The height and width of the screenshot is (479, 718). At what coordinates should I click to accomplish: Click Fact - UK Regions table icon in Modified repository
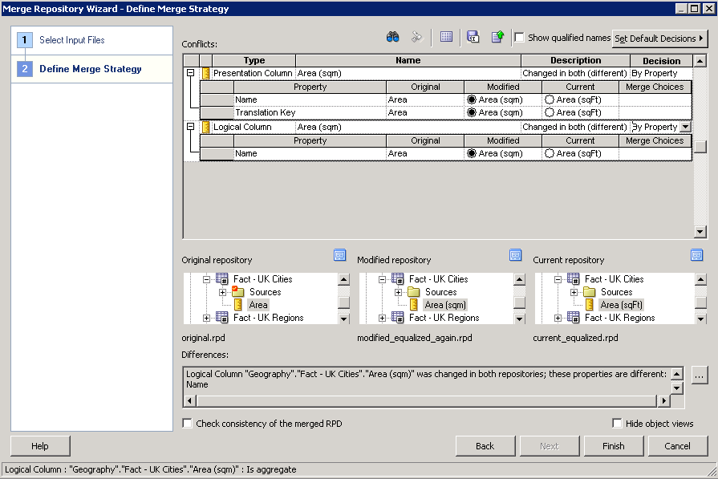397,318
